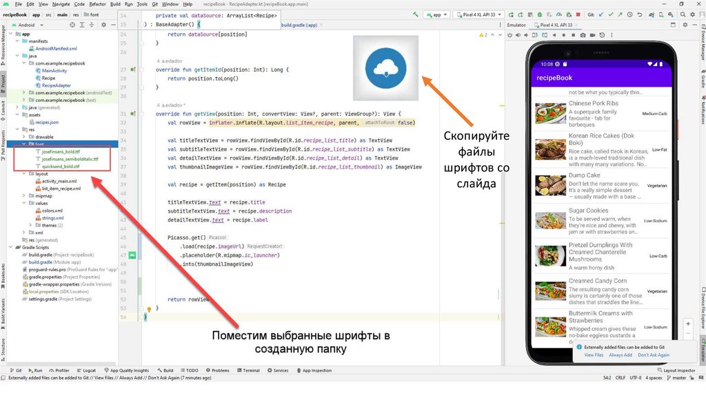Click the Git commit checkmark icon

pos(611,14)
